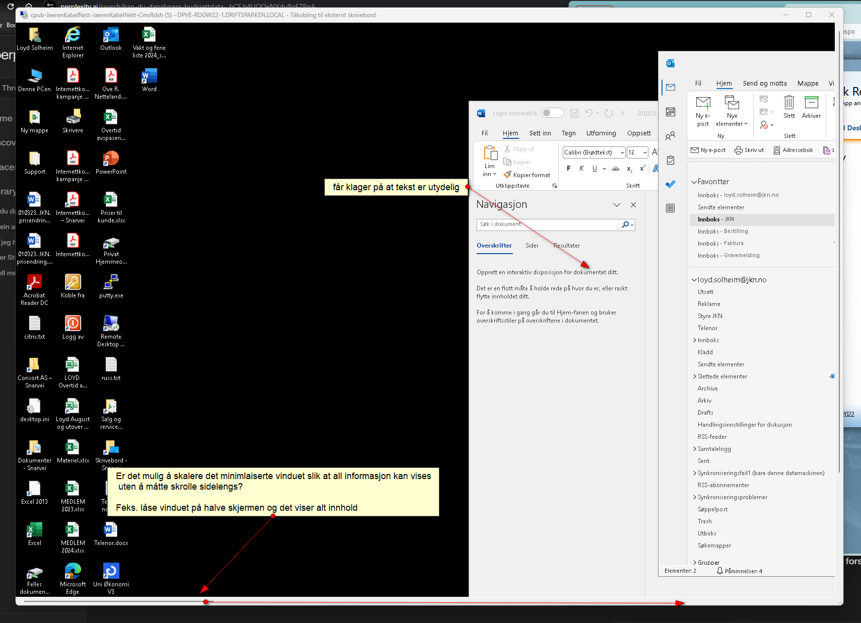Open the Sett inn ribbon tab
Image resolution: width=861 pixels, height=623 pixels.
540,133
